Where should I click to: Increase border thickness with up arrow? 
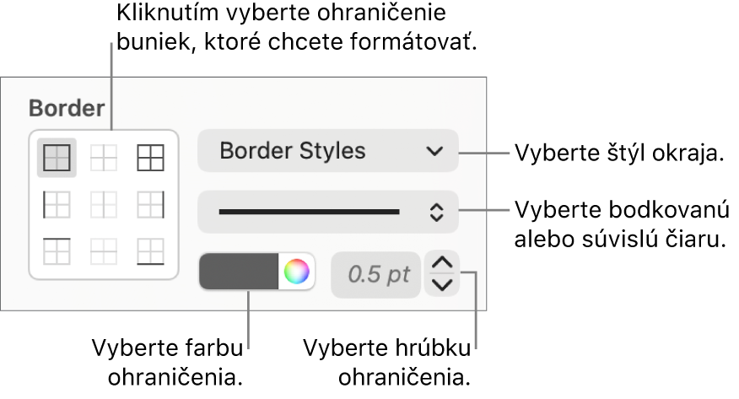pos(442,262)
